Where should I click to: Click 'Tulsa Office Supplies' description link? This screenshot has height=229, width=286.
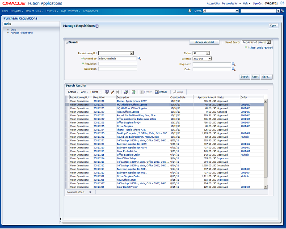[x=128, y=112]
